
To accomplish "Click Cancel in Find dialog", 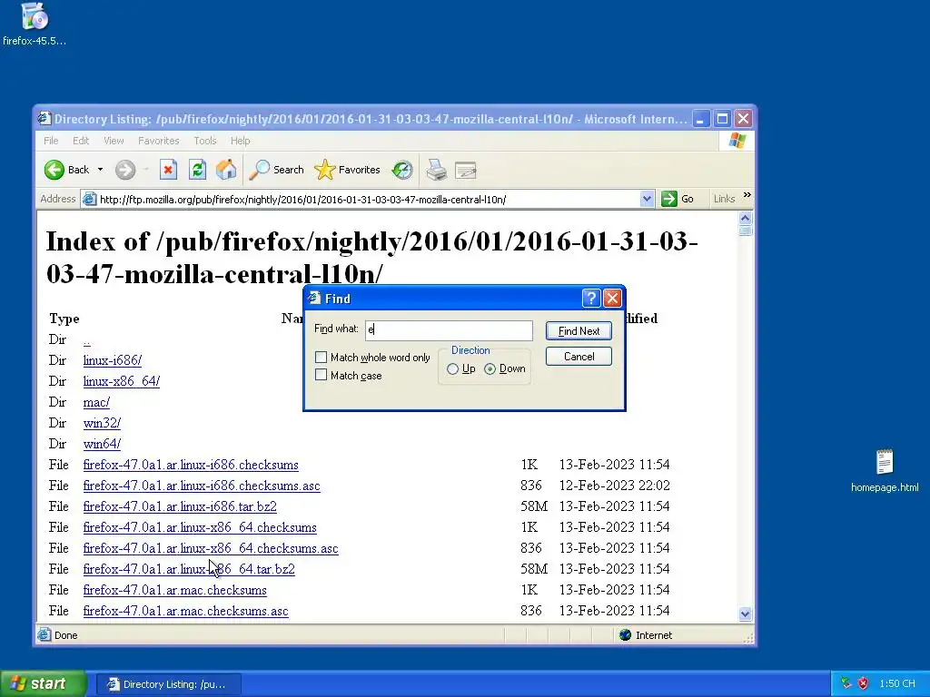I will (579, 357).
